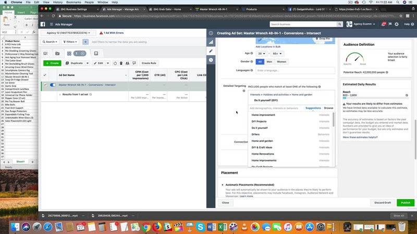Image resolution: width=417 pixels, height=234 pixels.
Task: Toggle the Master Wrench ad set on/off switch
Action: click(53, 85)
